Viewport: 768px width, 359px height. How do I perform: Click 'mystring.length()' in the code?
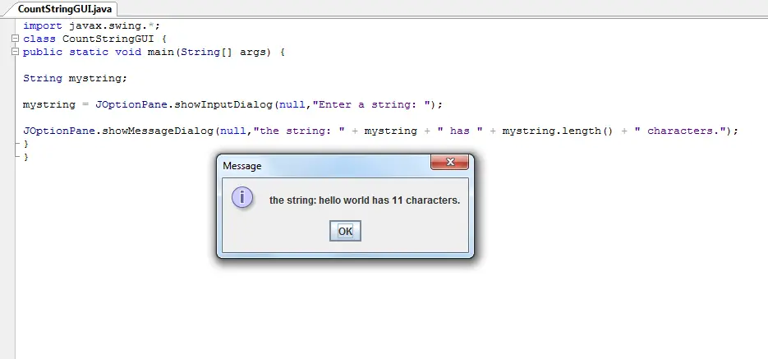[x=558, y=131]
